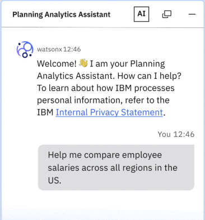Click the 'US.' line in user message
Image resolution: width=205 pixels, height=220 pixels.
coord(54,180)
